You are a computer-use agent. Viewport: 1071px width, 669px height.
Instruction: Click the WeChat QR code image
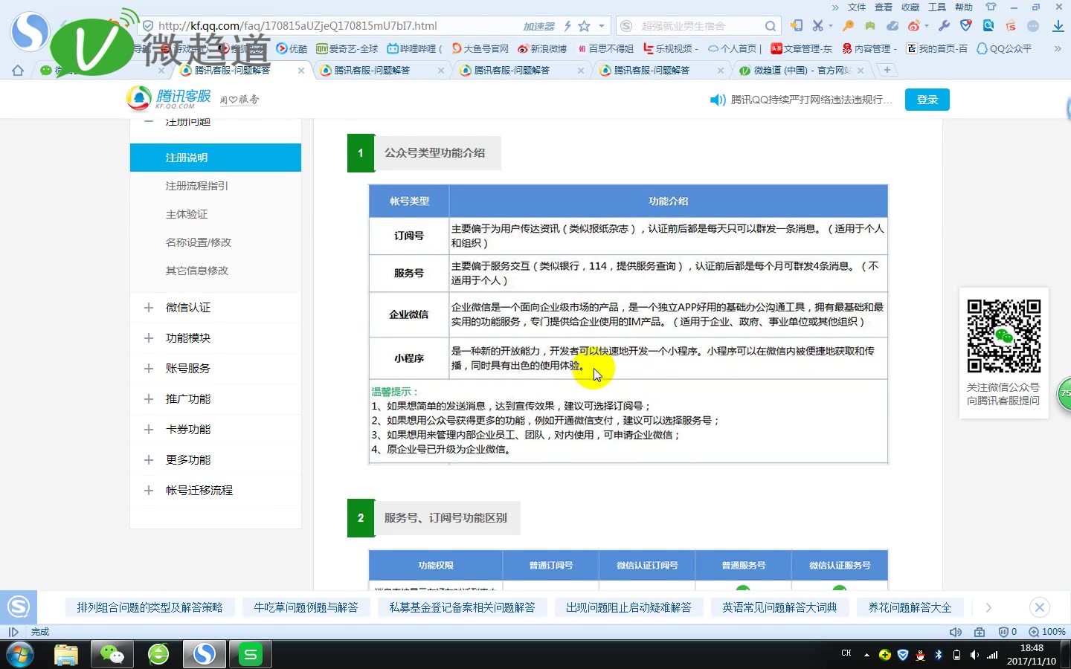1004,336
